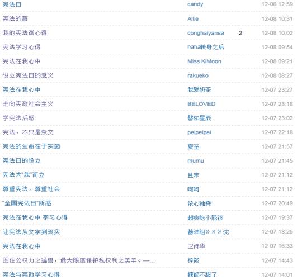View author profile mumu
This screenshot has width=302, height=280.
click(x=196, y=161)
